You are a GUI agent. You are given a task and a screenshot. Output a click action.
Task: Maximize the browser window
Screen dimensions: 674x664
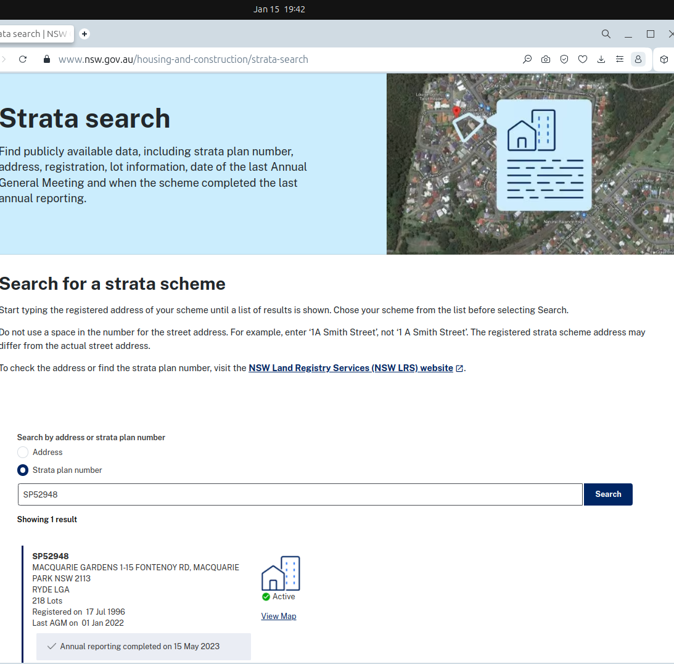(x=651, y=34)
